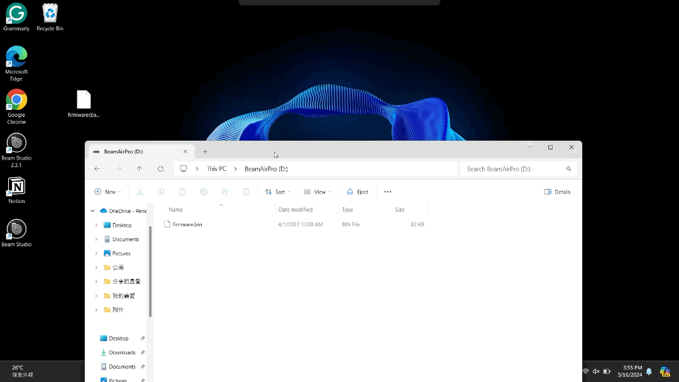Open the notification bell icon
The height and width of the screenshot is (382, 679).
click(x=649, y=371)
